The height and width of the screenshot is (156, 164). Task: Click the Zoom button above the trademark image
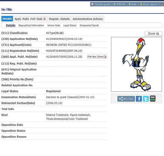tap(153, 34)
